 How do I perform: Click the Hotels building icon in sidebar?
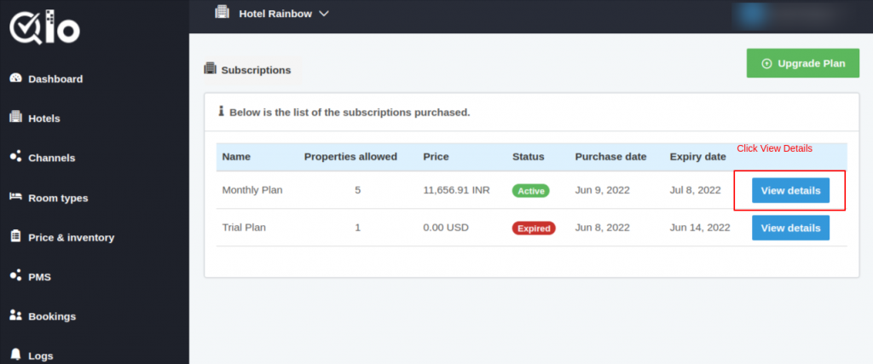[15, 118]
